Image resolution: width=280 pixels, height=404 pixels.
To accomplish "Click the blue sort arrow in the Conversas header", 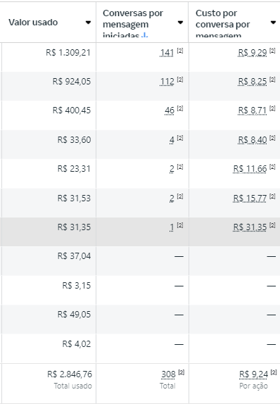I will pyautogui.click(x=144, y=35).
